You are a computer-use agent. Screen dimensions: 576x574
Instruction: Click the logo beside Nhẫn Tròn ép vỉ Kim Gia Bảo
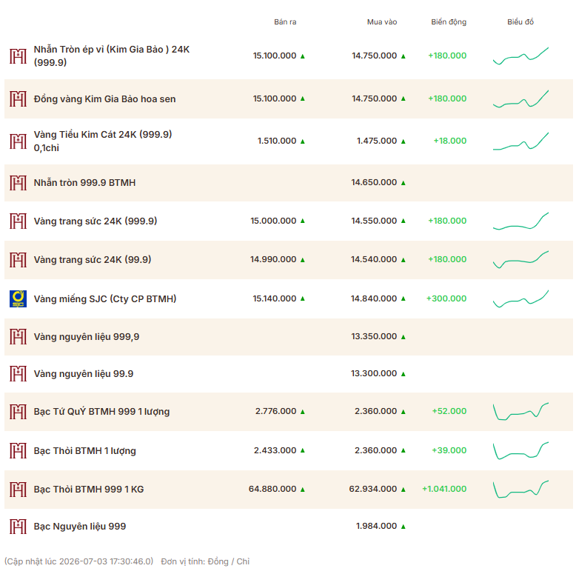coord(18,56)
